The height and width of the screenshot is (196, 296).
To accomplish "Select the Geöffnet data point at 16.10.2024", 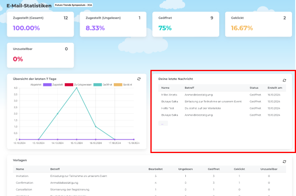I will pos(96,127).
